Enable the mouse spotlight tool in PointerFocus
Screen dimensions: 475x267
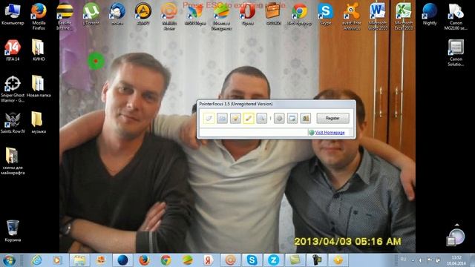tap(222, 118)
